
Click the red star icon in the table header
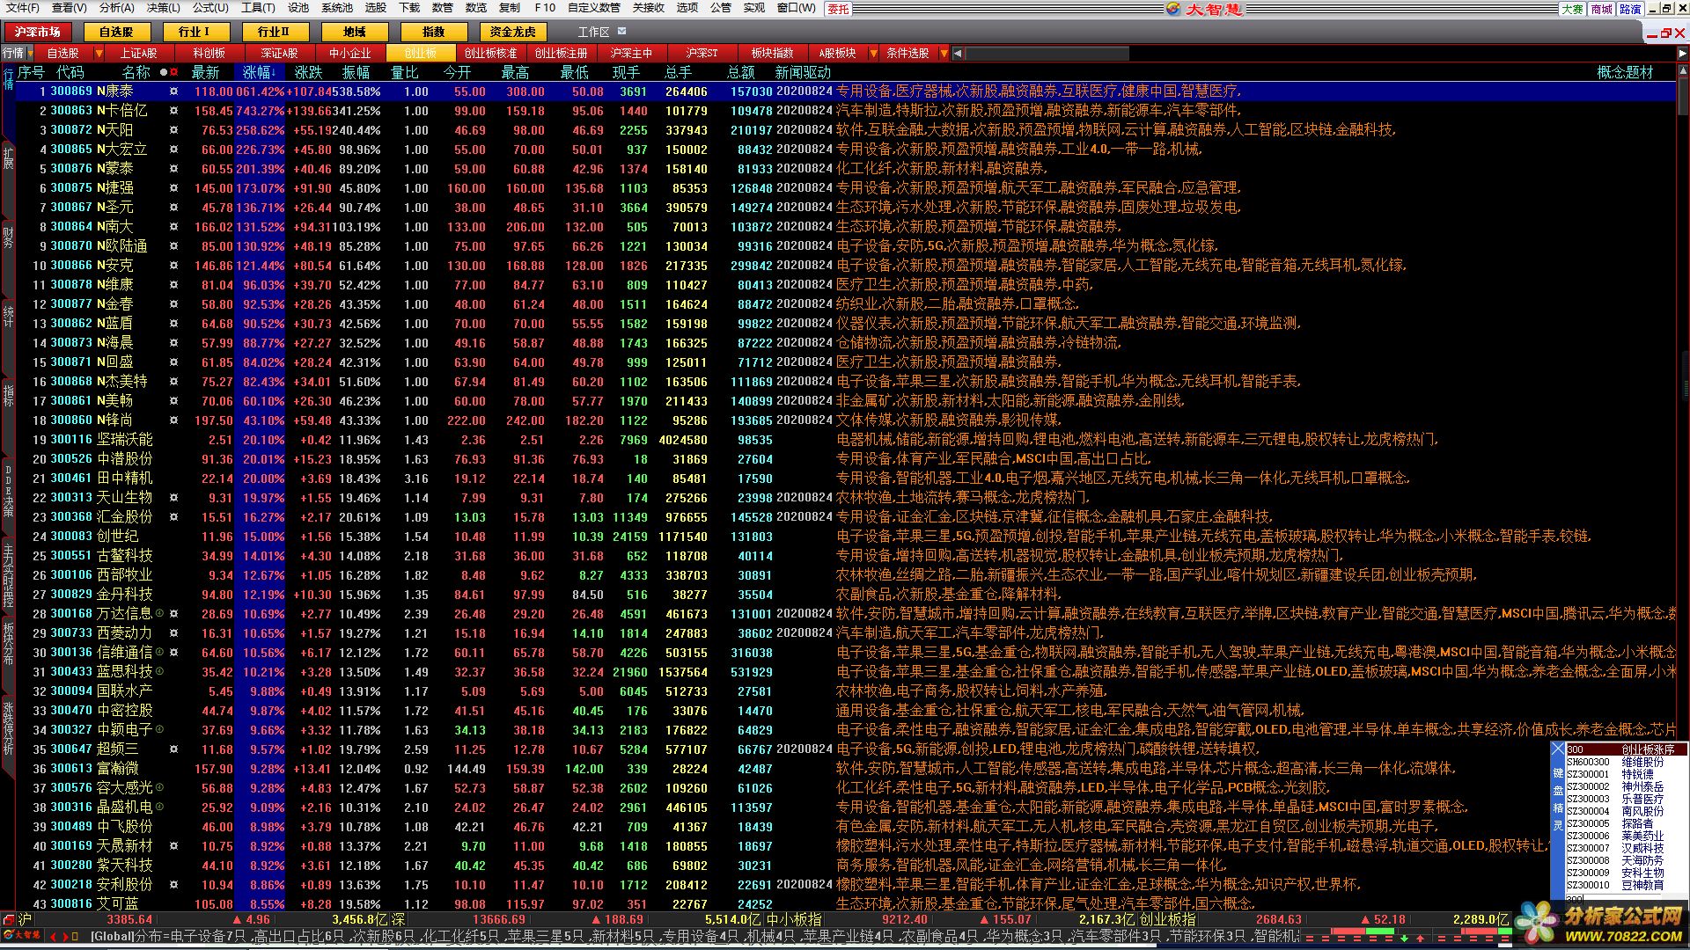pyautogui.click(x=173, y=72)
